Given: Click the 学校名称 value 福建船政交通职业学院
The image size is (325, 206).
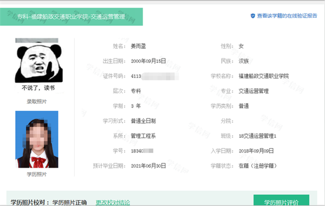Looking at the screenshot, I should pos(264,76).
